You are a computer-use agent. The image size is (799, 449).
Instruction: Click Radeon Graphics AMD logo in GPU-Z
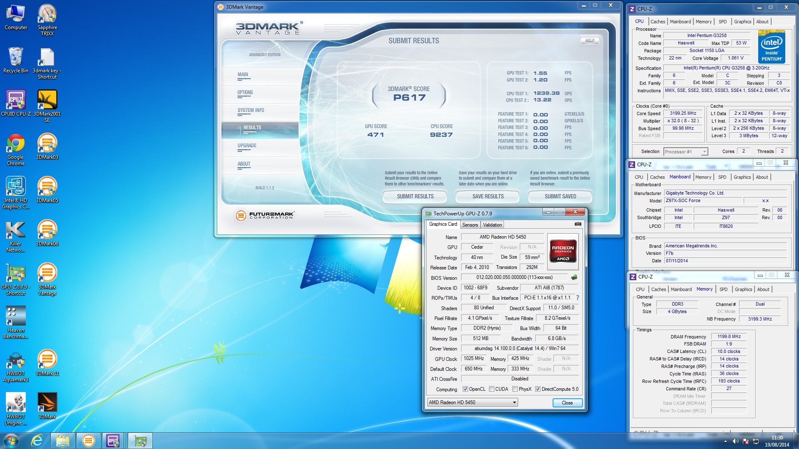(563, 251)
